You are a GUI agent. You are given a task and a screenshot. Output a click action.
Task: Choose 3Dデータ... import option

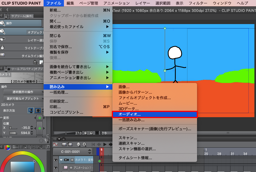[x=155, y=109]
